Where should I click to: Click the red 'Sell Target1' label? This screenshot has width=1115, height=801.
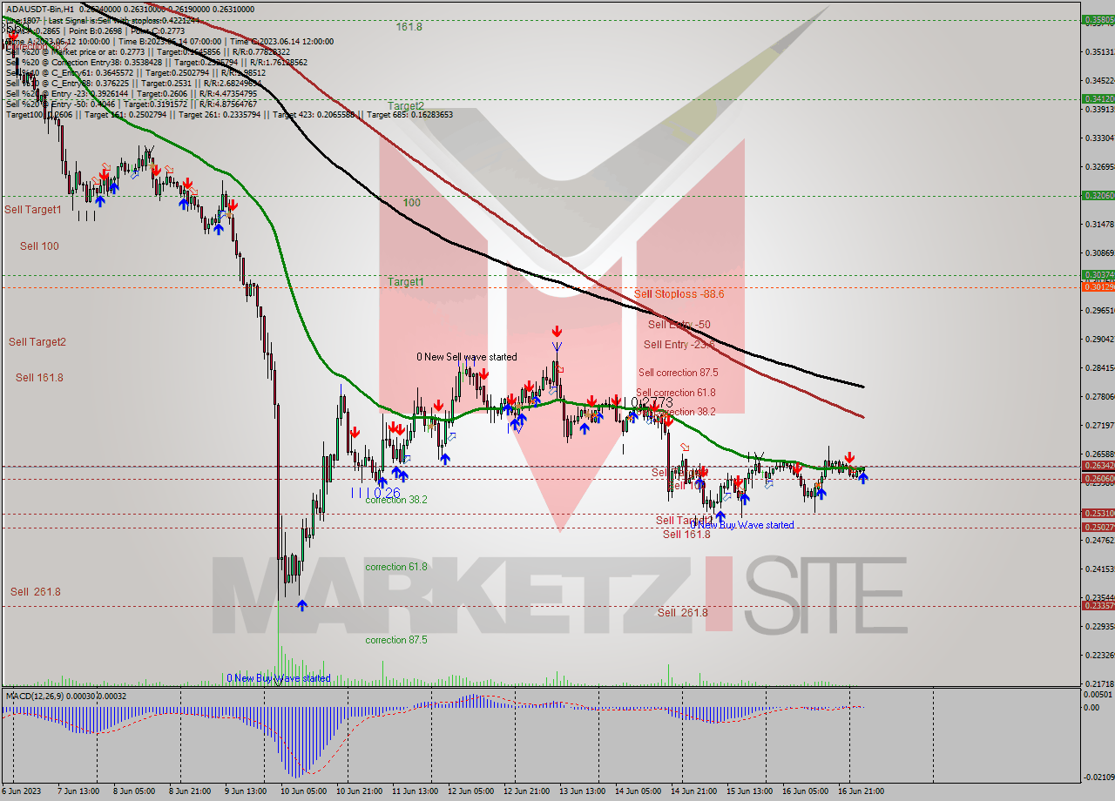[33, 210]
